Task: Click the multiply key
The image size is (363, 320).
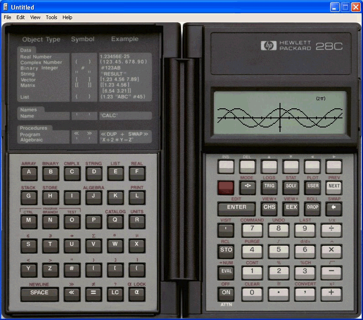Action: [x=331, y=251]
